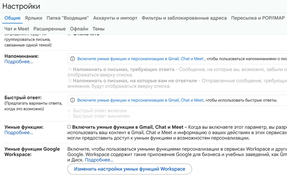Open the Фильтры и заблокированные адреса tab
Image resolution: width=287 pixels, height=178 pixels.
(184, 18)
